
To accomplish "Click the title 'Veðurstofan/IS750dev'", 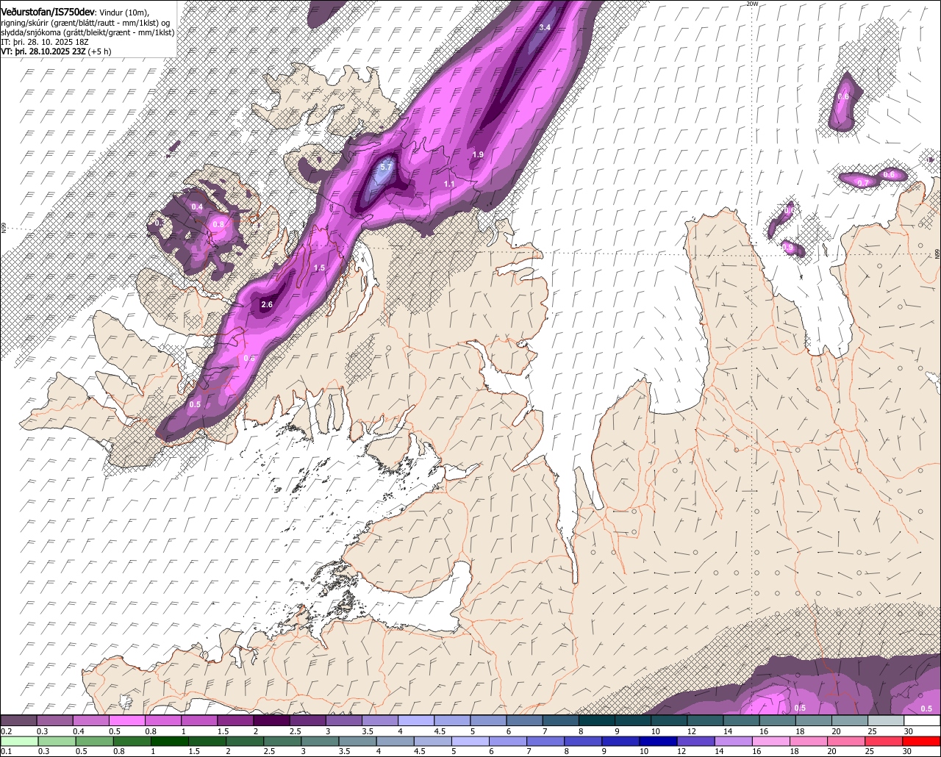I will [x=48, y=12].
